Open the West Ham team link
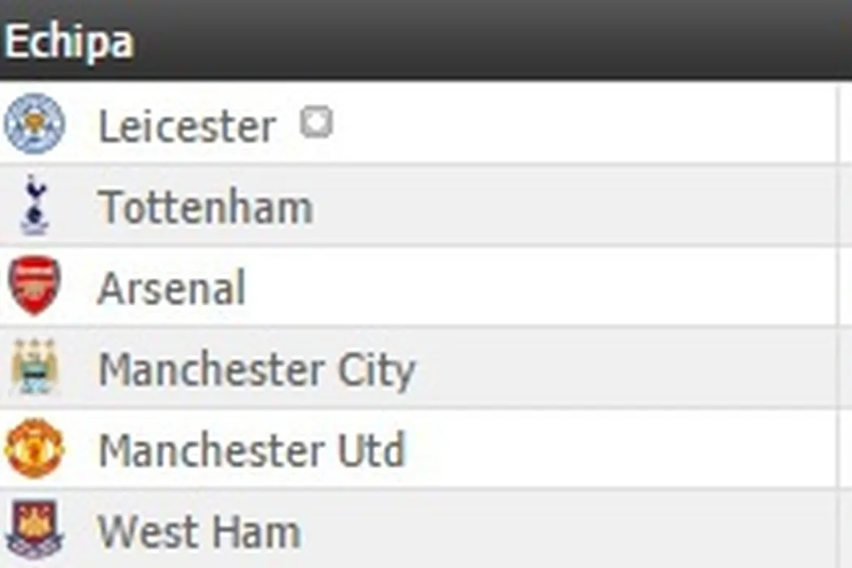Screen dimensions: 852x568 [x=199, y=531]
